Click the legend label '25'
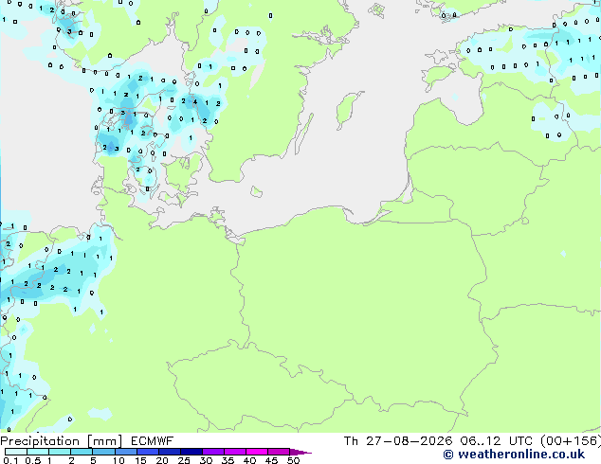601x464 pixels. pyautogui.click(x=184, y=460)
